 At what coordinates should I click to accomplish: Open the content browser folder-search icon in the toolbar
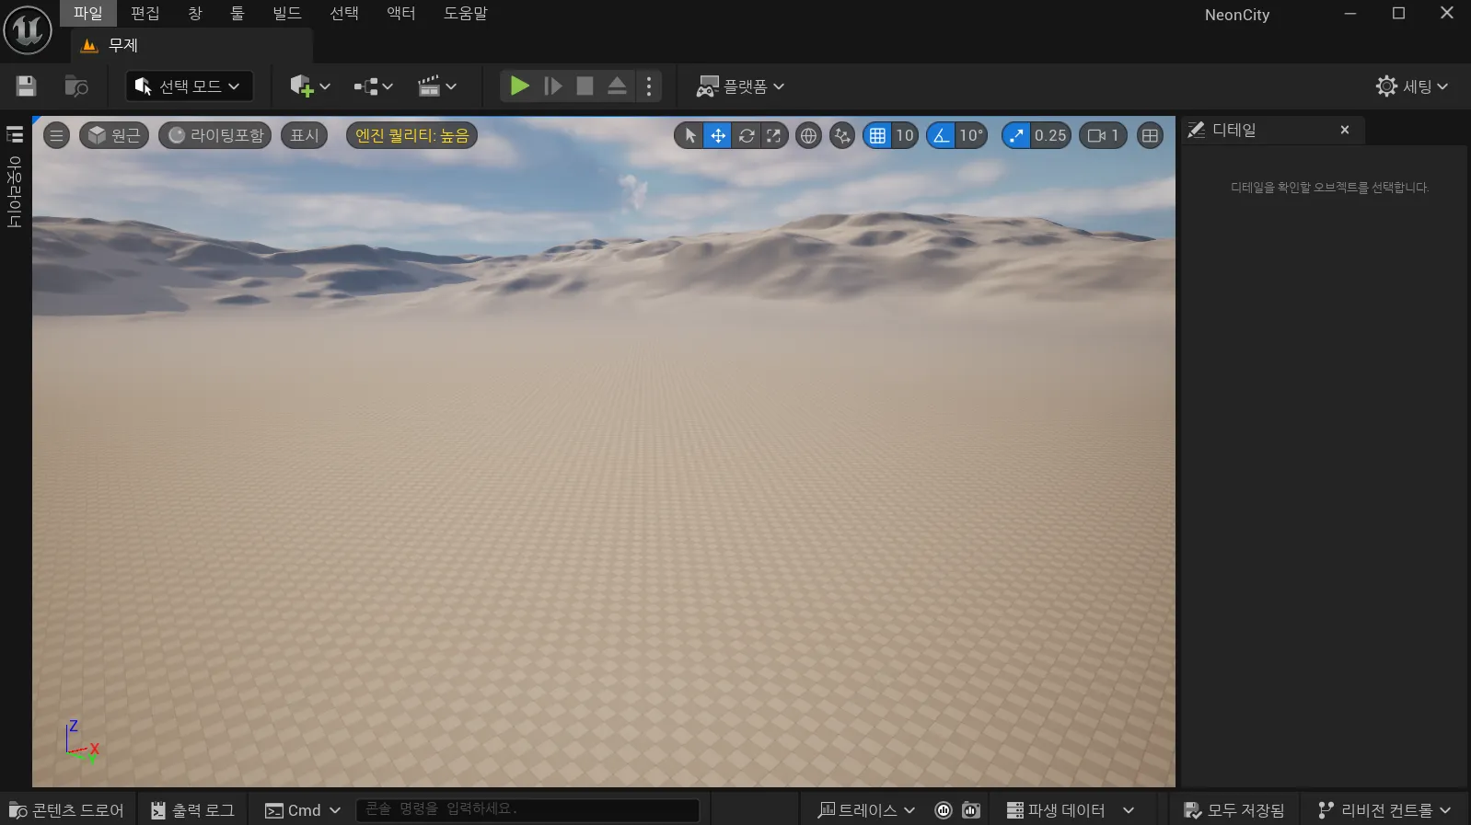76,86
